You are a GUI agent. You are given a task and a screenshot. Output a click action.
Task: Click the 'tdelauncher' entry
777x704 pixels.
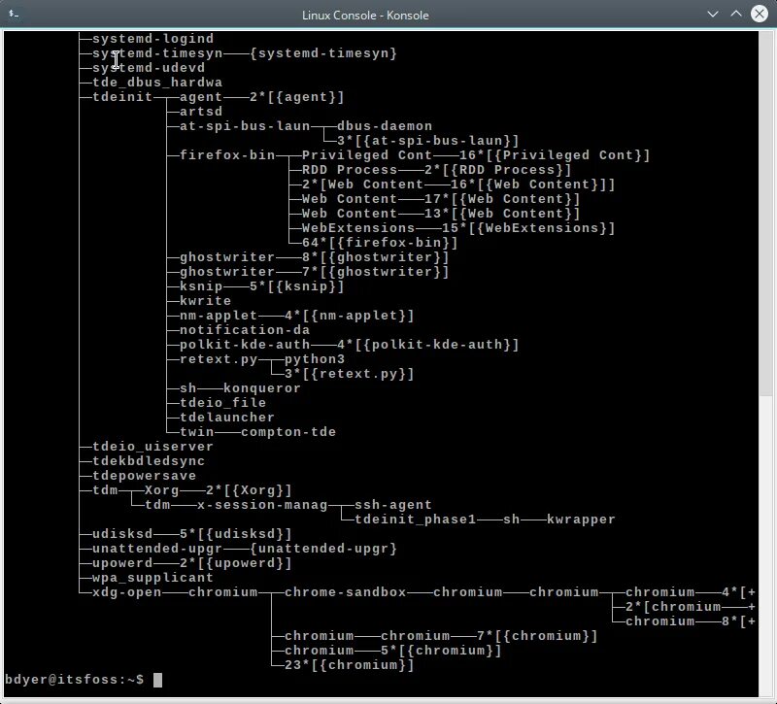pos(227,418)
